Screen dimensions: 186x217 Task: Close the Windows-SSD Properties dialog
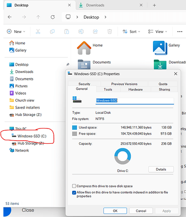click(176, 74)
